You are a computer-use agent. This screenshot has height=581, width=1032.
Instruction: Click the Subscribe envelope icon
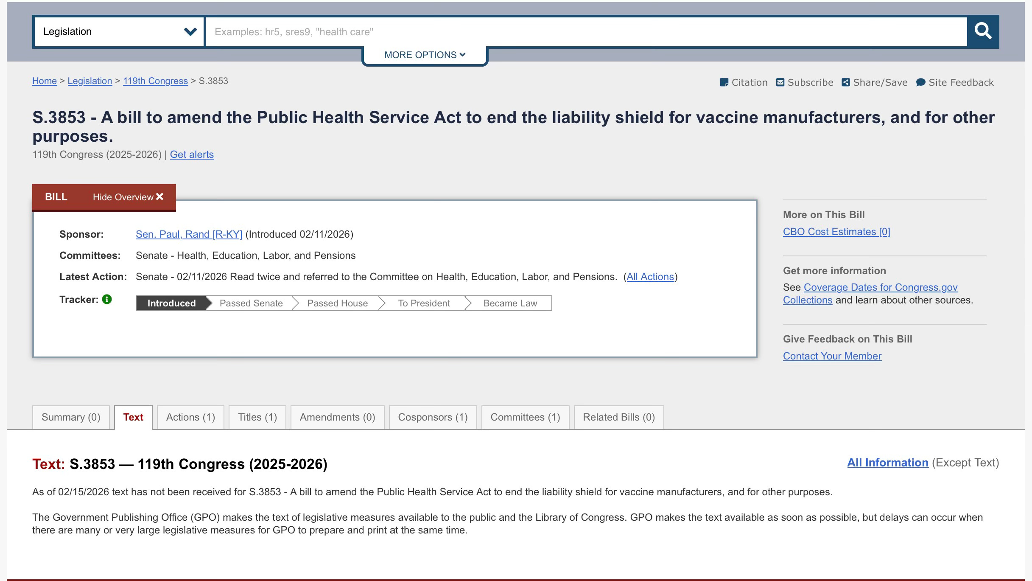pyautogui.click(x=780, y=82)
